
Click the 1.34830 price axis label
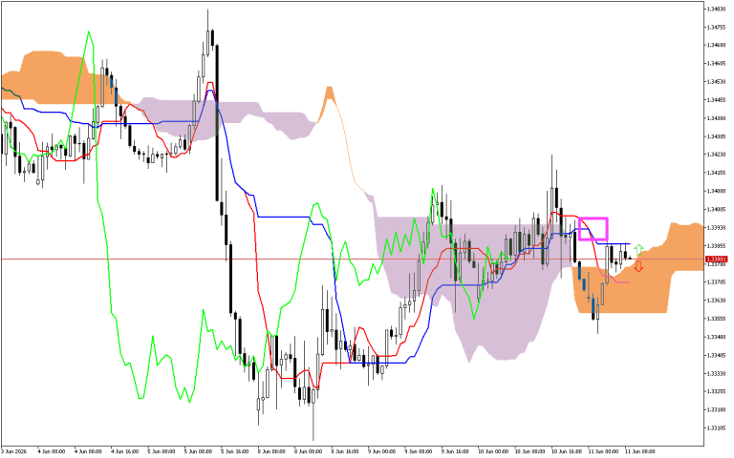[717, 9]
